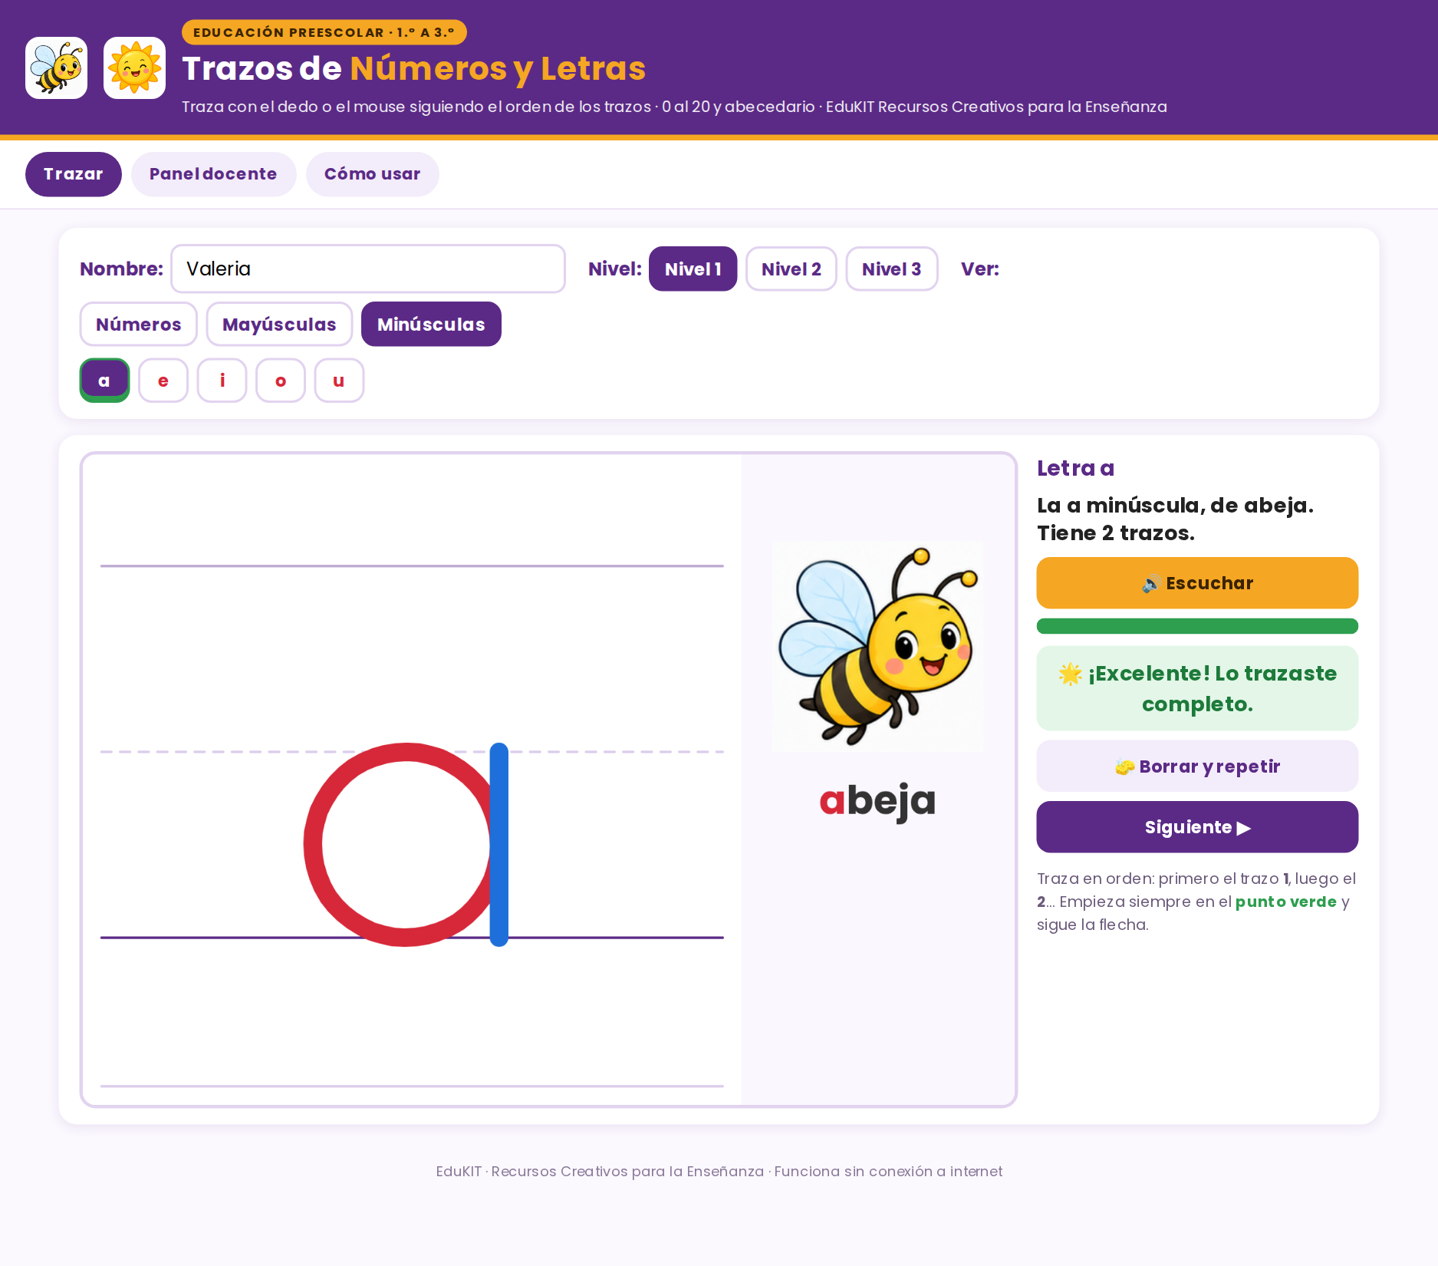1438x1266 pixels.
Task: Choose the Mayúsculas category
Action: click(279, 324)
